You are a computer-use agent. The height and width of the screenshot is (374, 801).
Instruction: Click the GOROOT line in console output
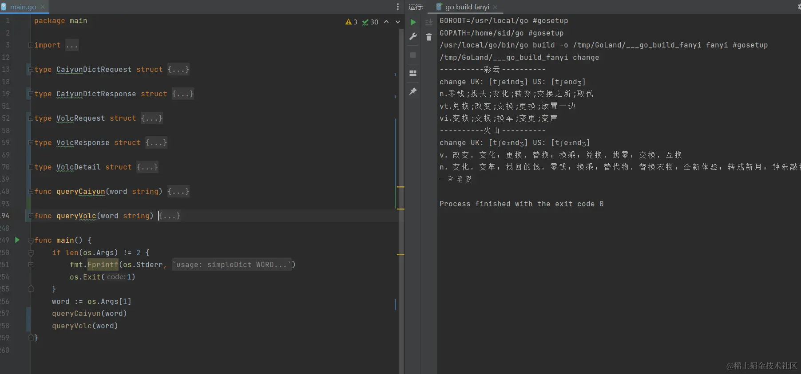tap(504, 21)
